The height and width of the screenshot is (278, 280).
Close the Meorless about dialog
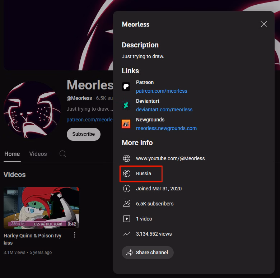click(x=263, y=24)
